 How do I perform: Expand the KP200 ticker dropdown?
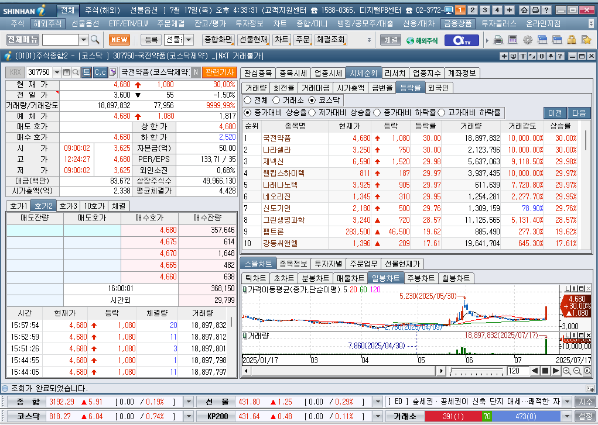[378, 417]
